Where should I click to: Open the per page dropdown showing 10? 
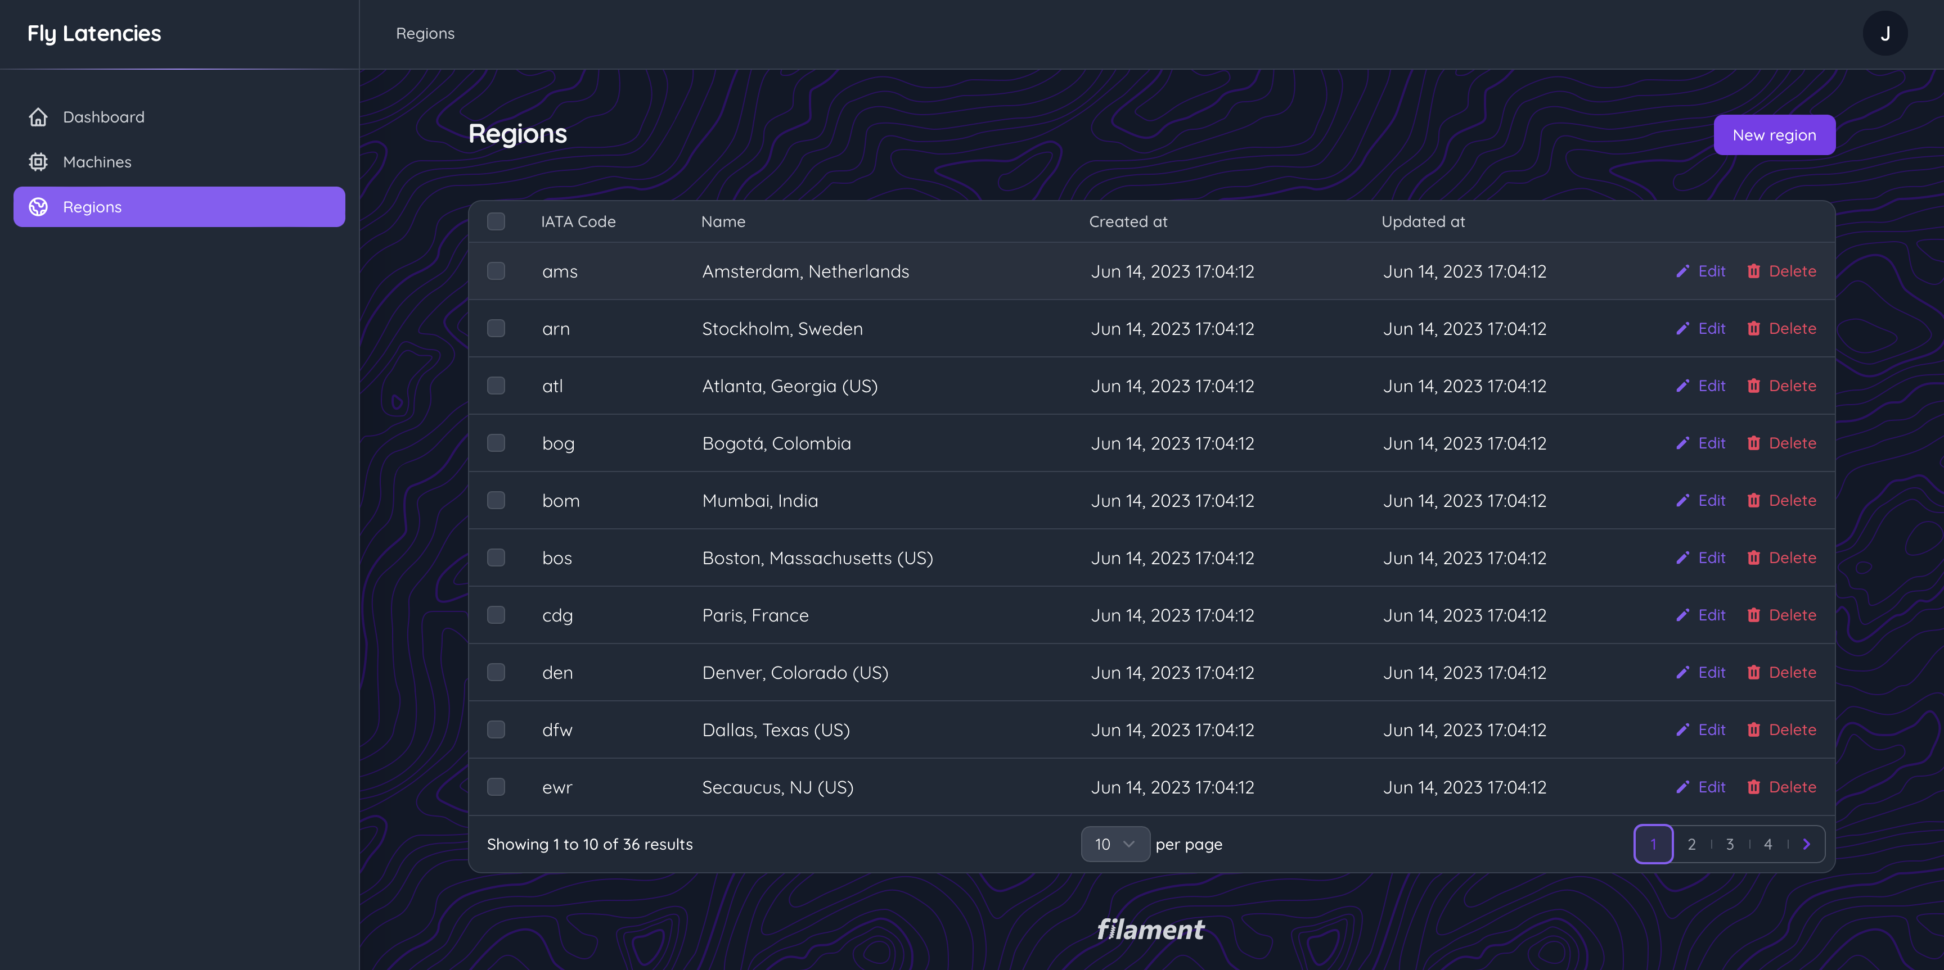1115,844
